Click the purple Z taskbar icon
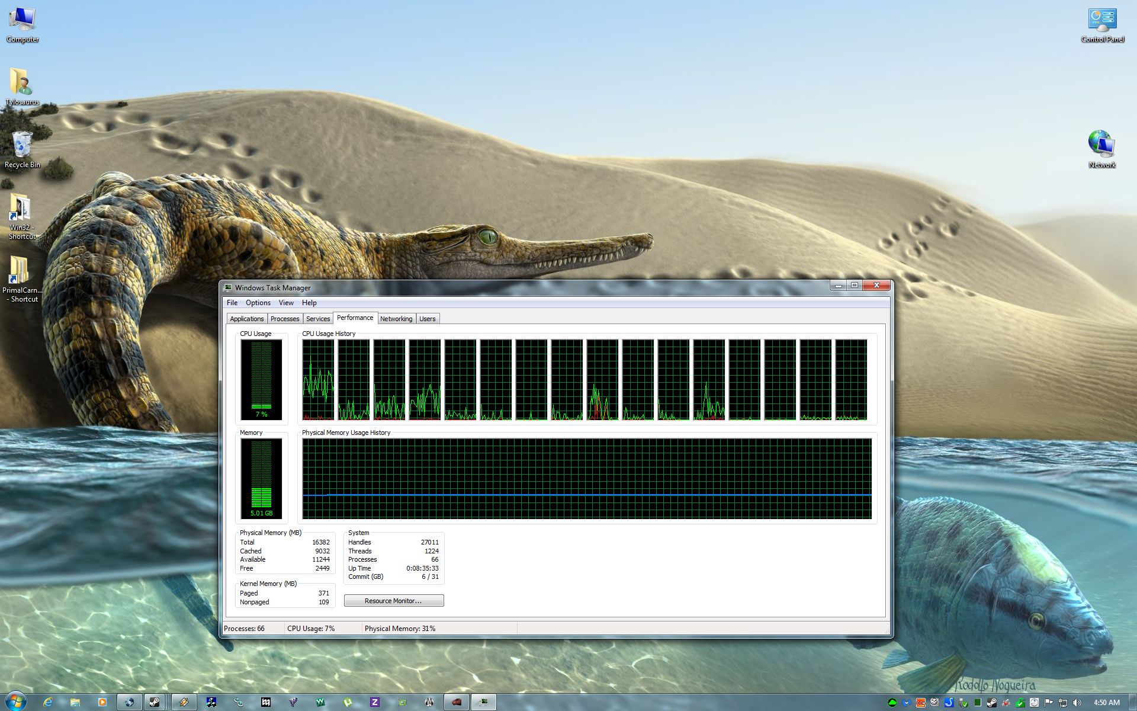Image resolution: width=1137 pixels, height=711 pixels. point(374,702)
